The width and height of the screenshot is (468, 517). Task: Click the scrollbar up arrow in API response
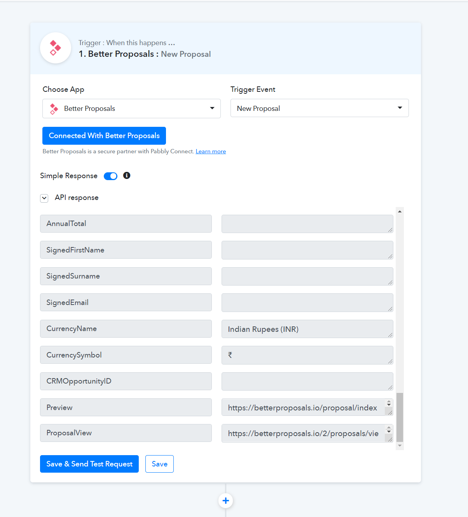click(400, 211)
